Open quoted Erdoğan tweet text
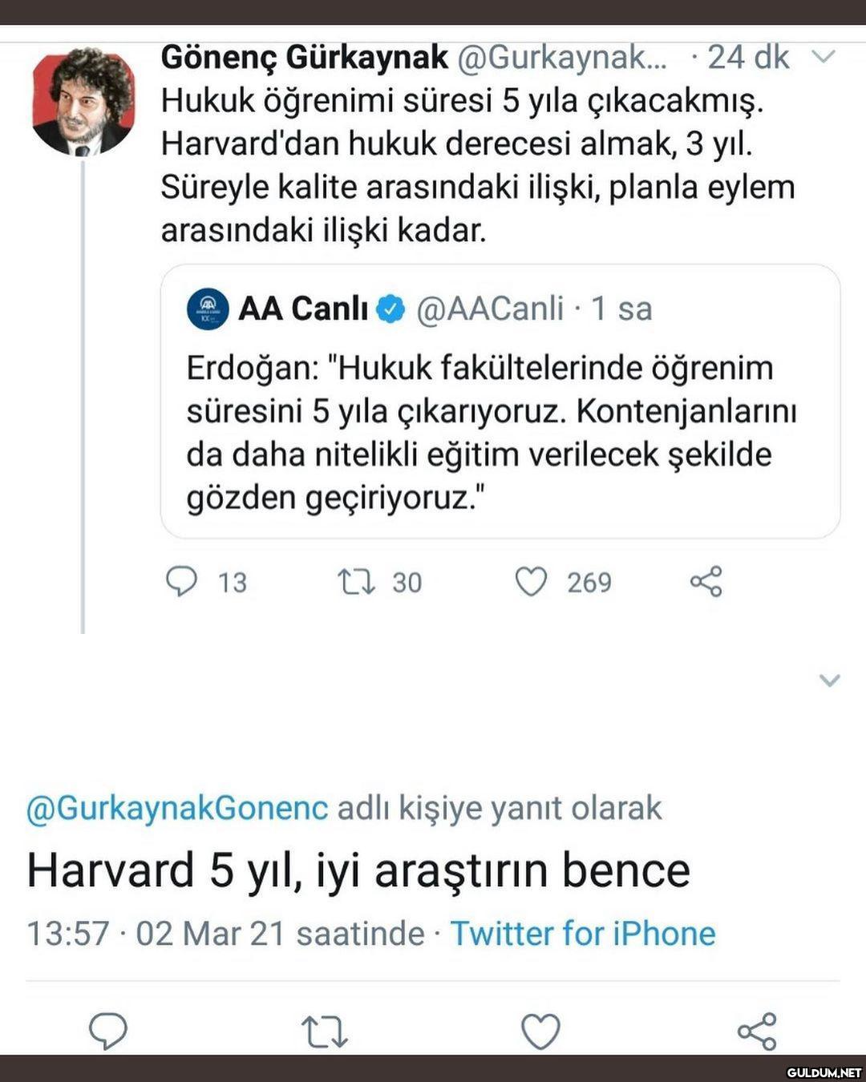Image resolution: width=866 pixels, height=1082 pixels. click(491, 433)
